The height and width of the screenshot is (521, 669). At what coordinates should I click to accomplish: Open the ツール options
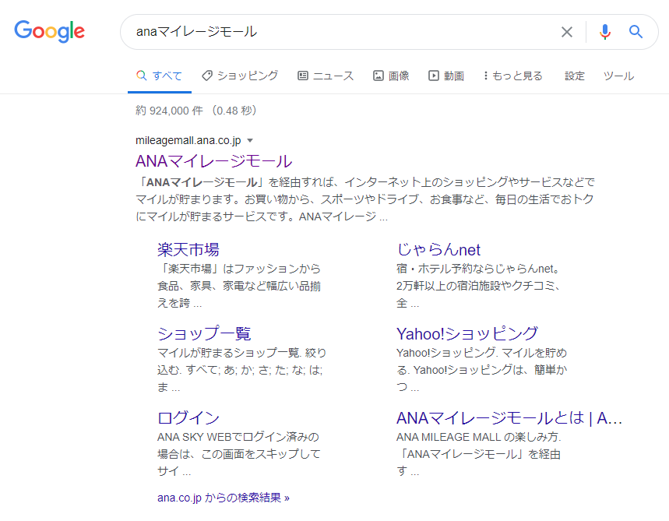pyautogui.click(x=618, y=76)
